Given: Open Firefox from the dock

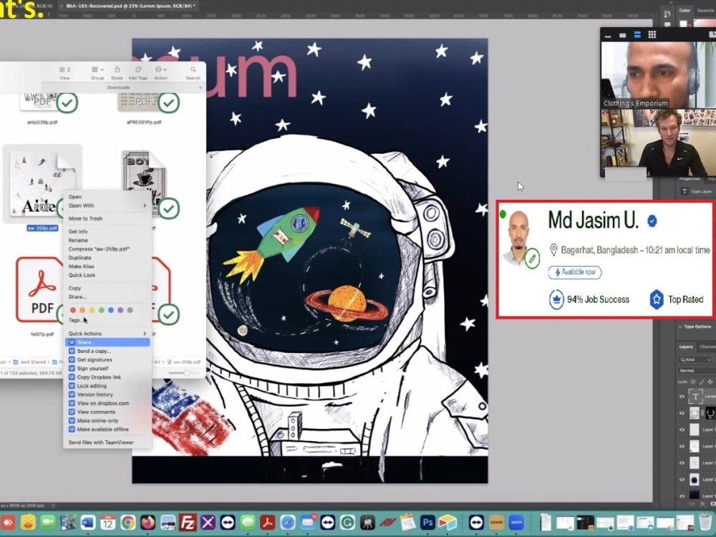Looking at the screenshot, I should pyautogui.click(x=147, y=523).
